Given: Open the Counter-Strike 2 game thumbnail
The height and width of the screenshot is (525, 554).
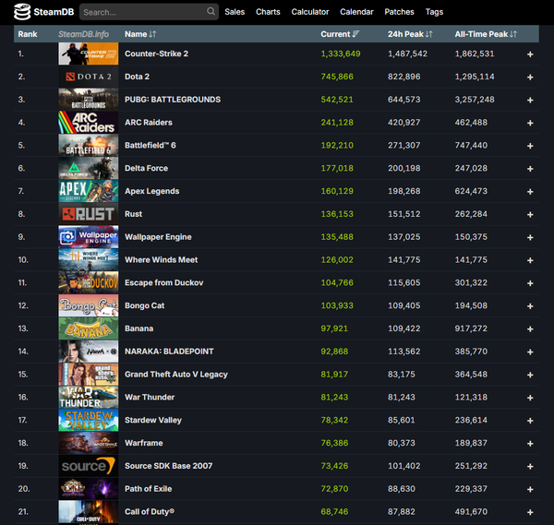Looking at the screenshot, I should (x=88, y=54).
